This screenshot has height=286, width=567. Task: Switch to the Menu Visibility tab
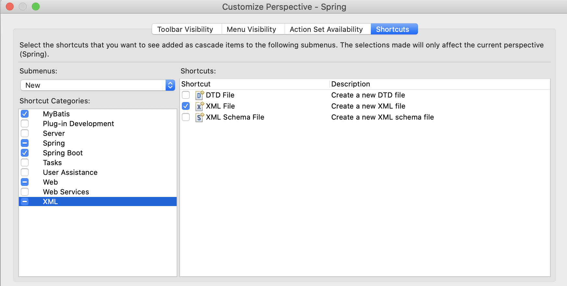pos(253,29)
